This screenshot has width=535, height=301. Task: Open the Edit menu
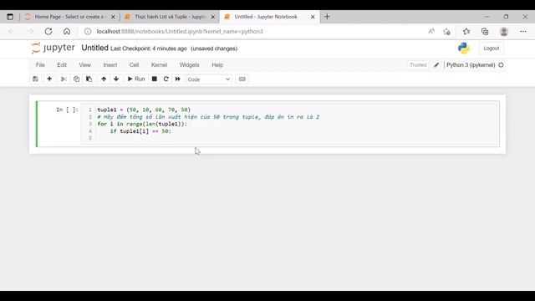point(62,65)
